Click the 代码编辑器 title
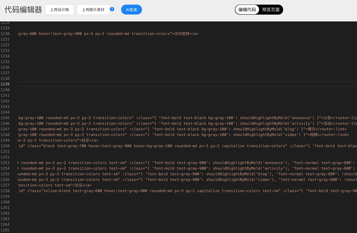Image resolution: width=357 pixels, height=233 pixels. (23, 10)
